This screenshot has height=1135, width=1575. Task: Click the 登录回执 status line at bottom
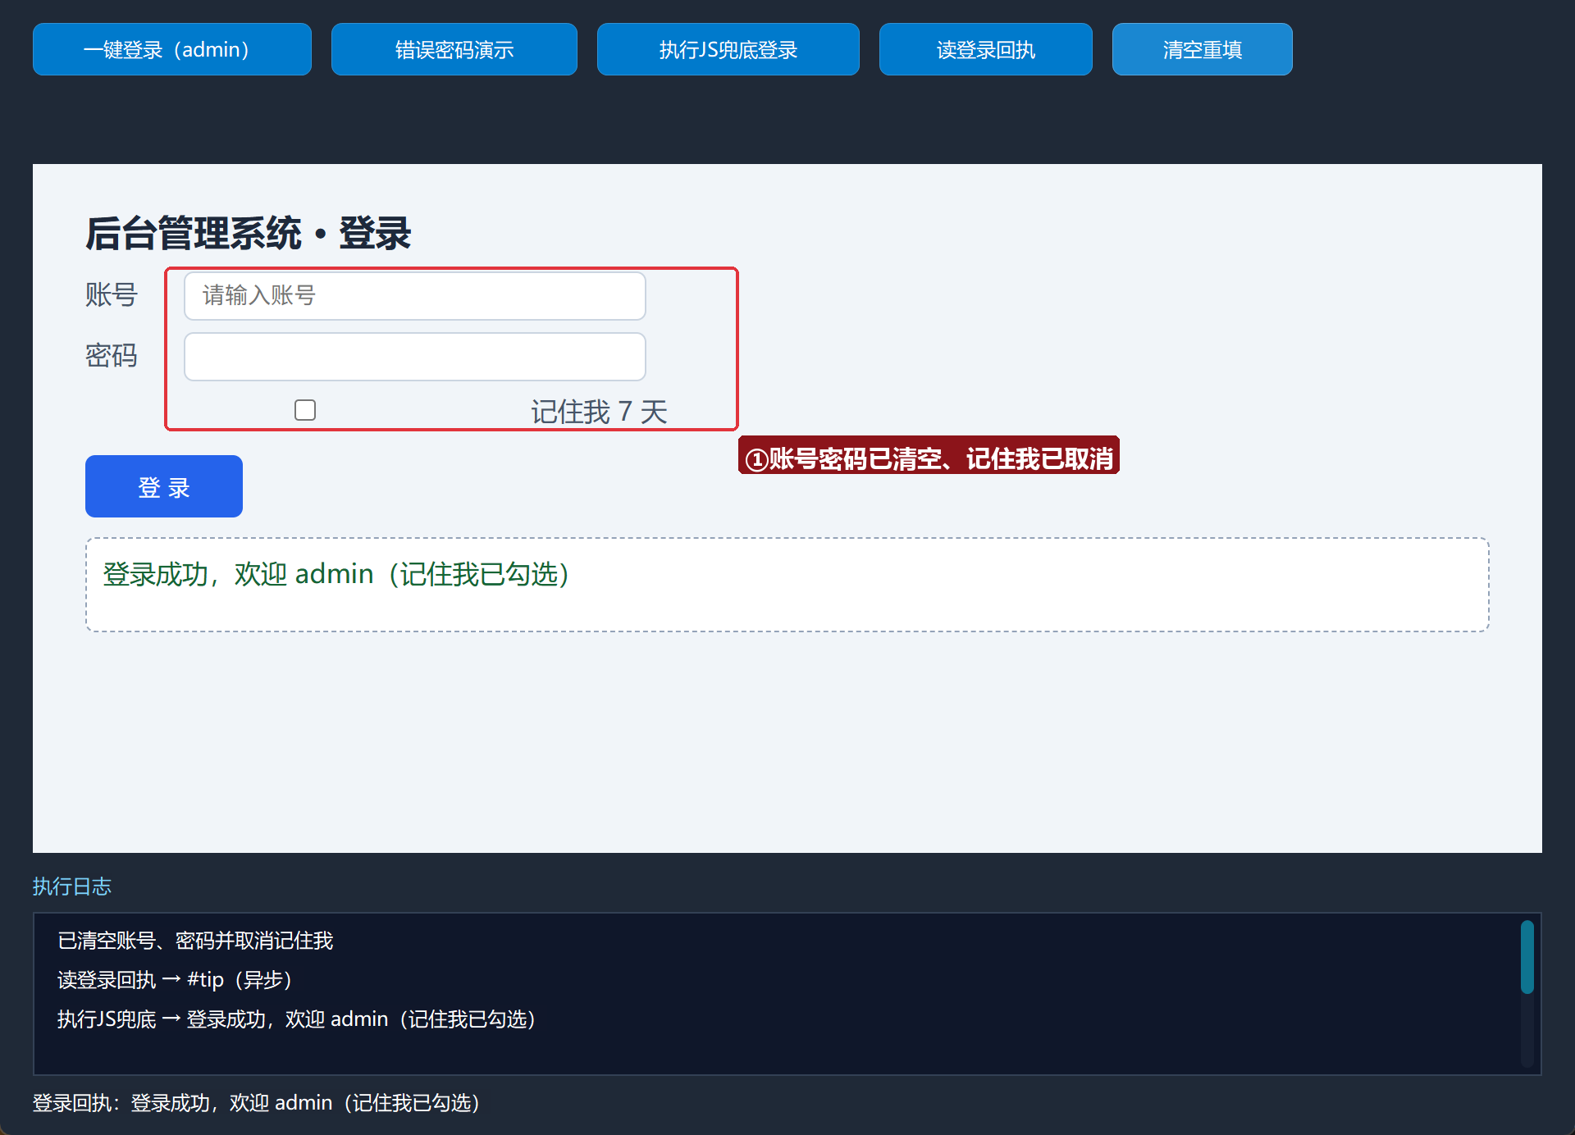tap(257, 1103)
